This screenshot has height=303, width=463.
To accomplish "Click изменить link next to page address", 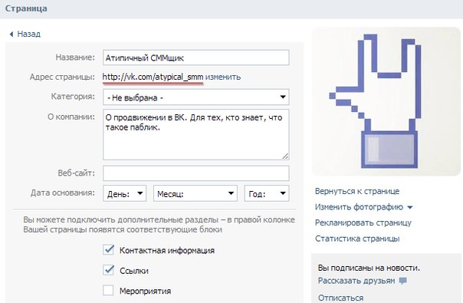I will coord(223,77).
